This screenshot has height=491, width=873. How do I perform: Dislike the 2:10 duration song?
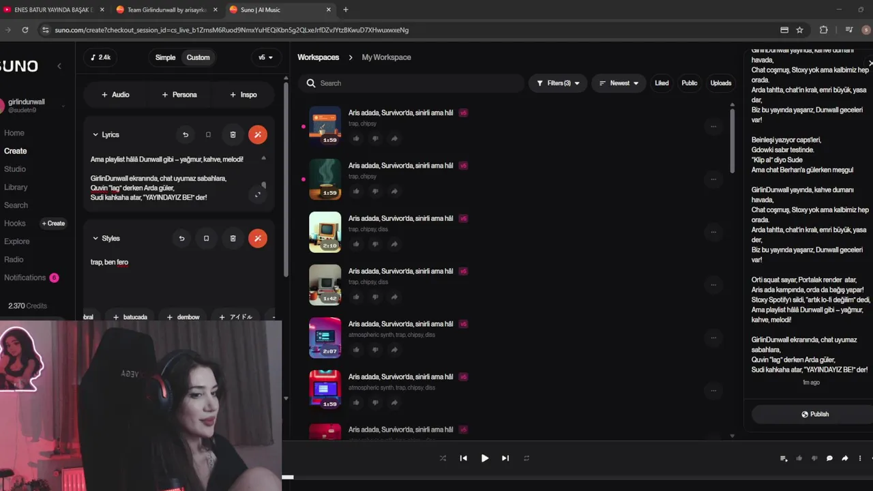[375, 244]
